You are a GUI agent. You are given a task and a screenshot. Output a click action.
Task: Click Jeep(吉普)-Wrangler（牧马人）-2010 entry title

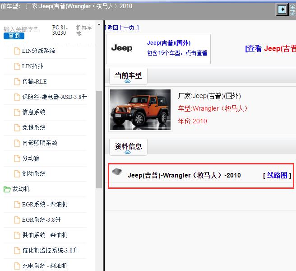pos(184,175)
